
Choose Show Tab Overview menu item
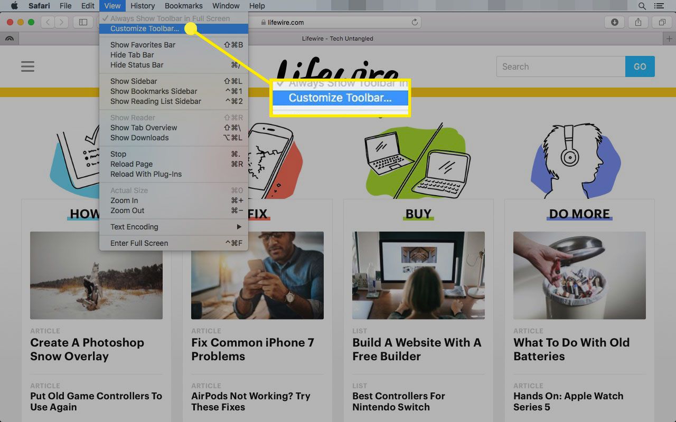(174, 128)
